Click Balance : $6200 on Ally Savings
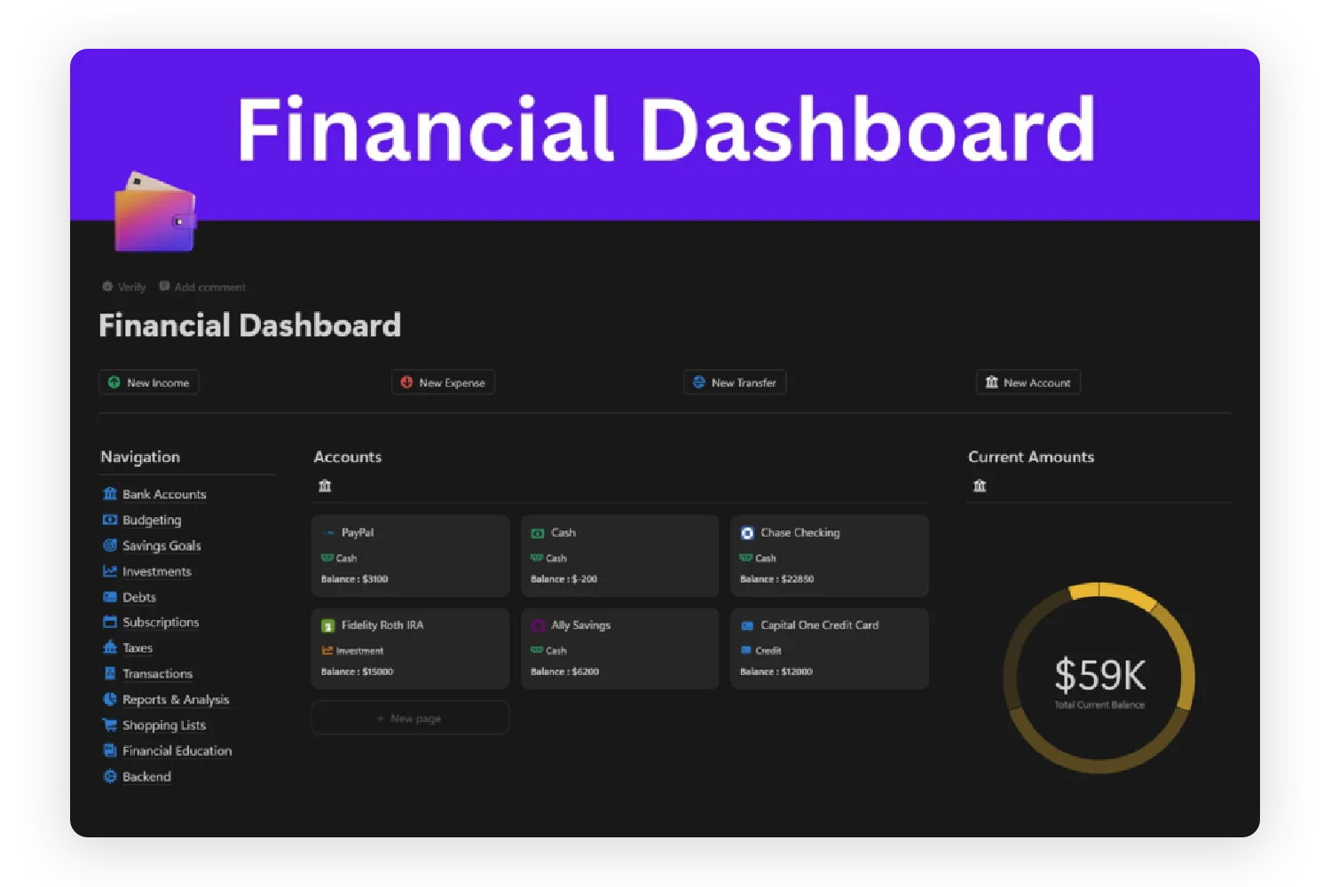The height and width of the screenshot is (887, 1331). (565, 671)
